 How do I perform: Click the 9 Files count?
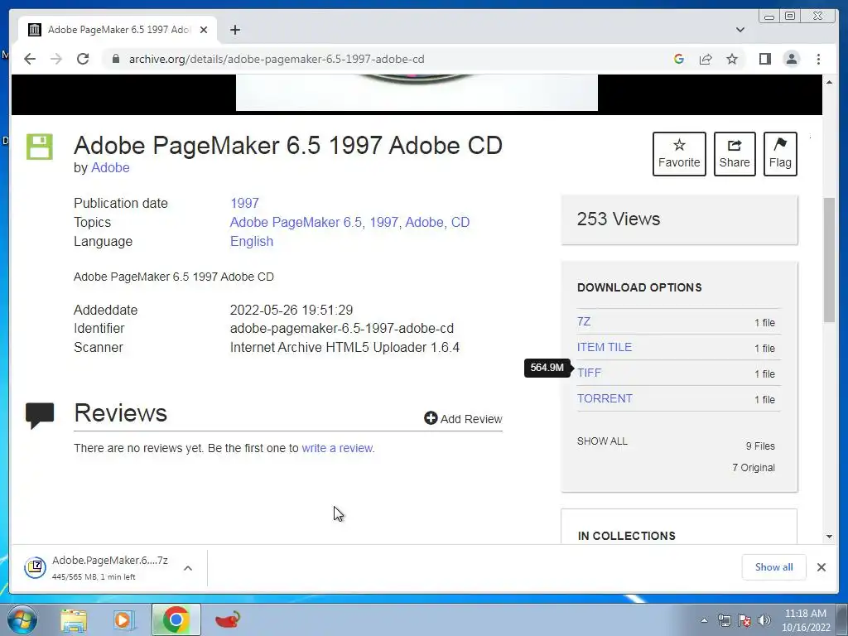click(x=760, y=446)
